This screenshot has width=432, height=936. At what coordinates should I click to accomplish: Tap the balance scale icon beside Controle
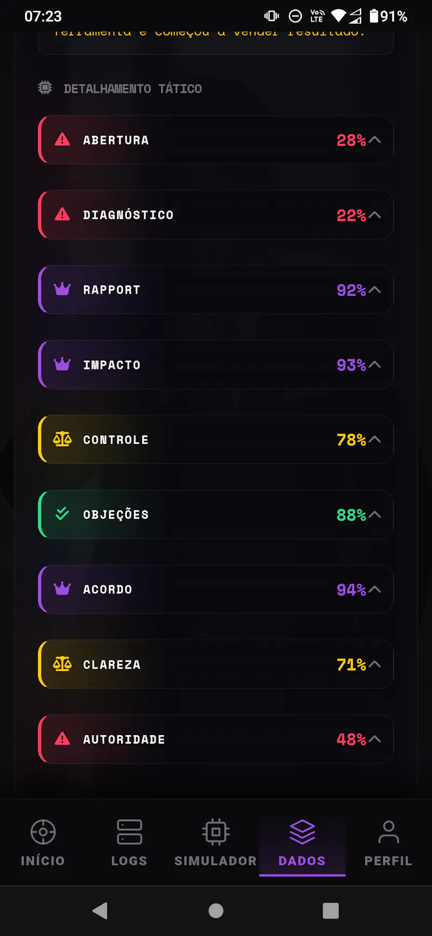click(63, 439)
